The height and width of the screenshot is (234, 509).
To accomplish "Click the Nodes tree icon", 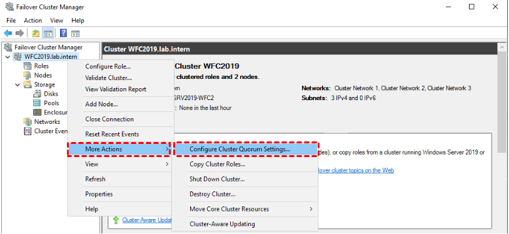I will pyautogui.click(x=28, y=76).
